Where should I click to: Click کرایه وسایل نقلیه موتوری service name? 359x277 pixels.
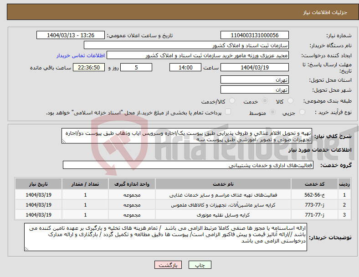(223, 215)
